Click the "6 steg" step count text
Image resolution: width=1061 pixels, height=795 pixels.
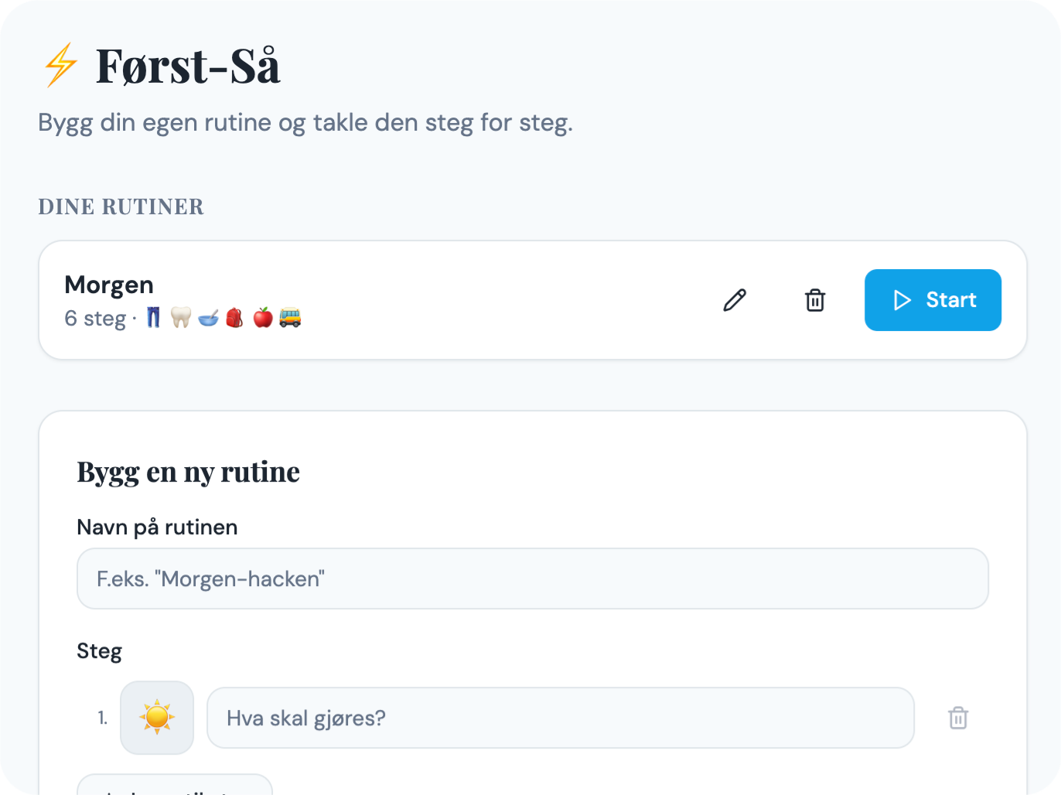click(95, 319)
